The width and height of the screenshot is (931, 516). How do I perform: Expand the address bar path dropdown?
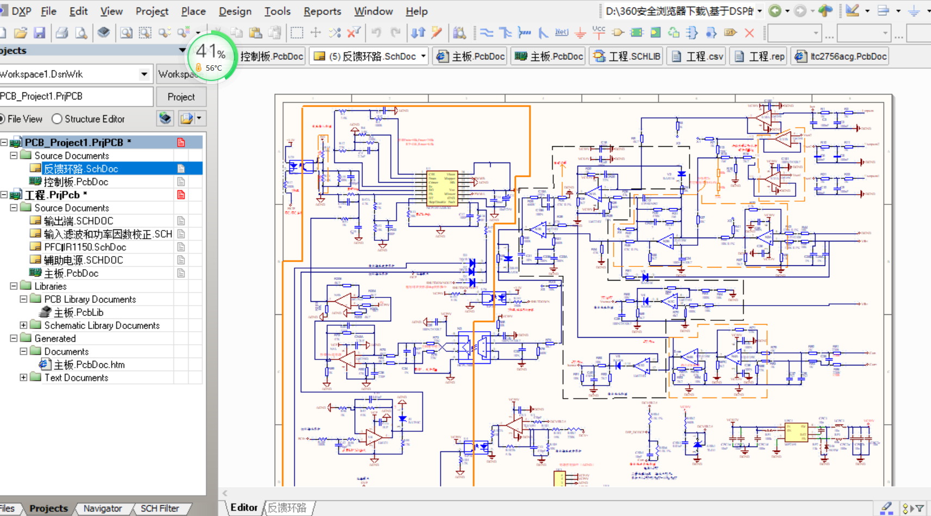pos(760,11)
